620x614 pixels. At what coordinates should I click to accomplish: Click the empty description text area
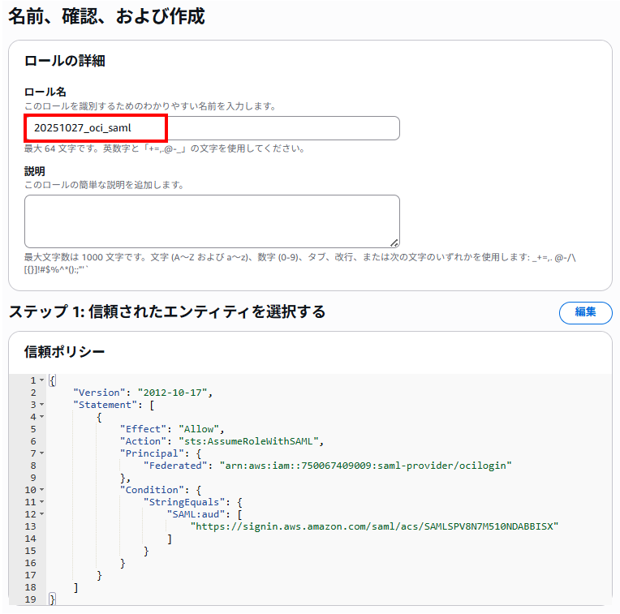211,221
